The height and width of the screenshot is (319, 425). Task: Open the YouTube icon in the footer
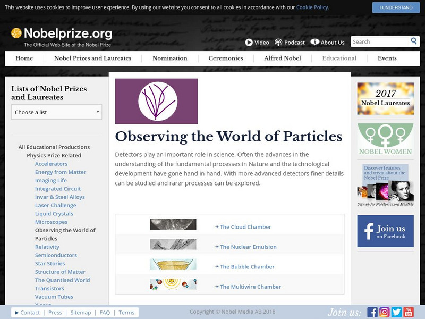[408, 312]
